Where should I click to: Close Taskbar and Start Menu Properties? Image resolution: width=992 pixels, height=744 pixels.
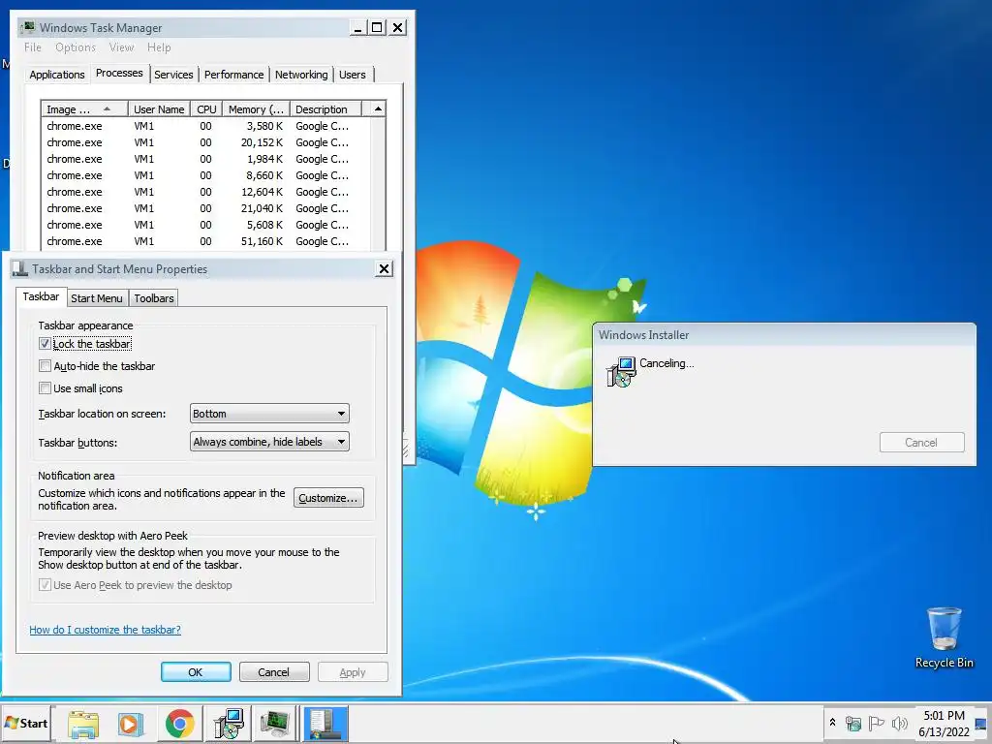(384, 269)
